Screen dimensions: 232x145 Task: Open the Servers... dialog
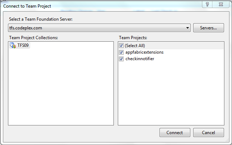point(208,28)
